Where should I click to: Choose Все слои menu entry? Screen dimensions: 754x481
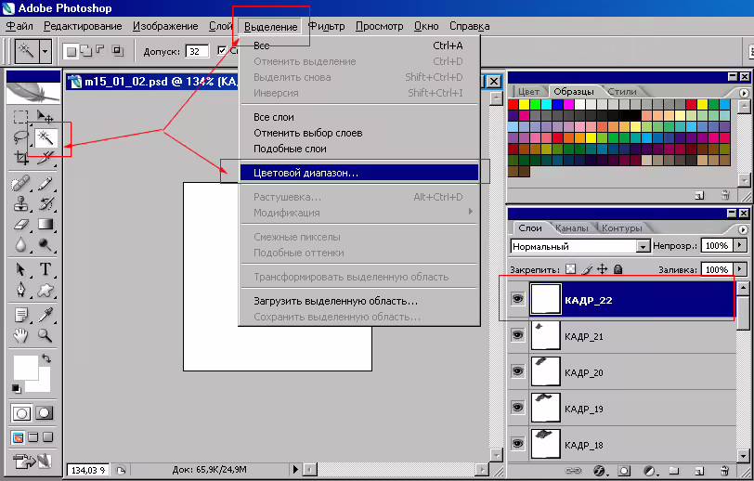[358, 117]
